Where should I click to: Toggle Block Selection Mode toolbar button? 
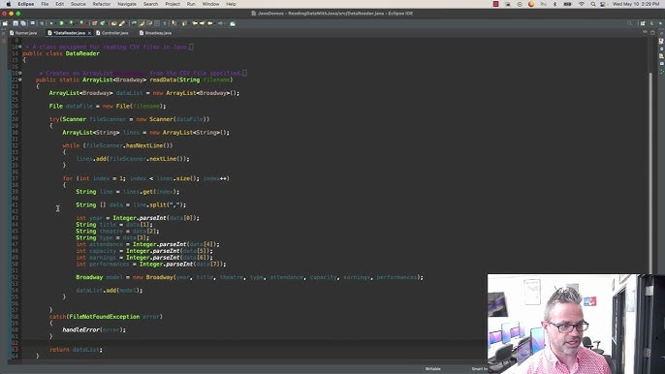(x=157, y=23)
